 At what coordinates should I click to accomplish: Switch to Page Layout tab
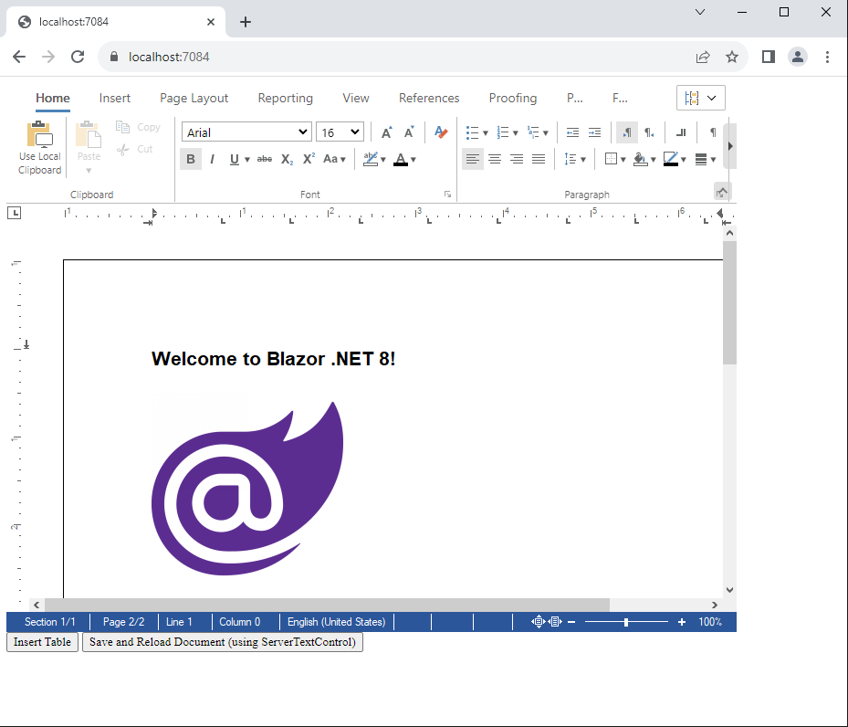(194, 98)
